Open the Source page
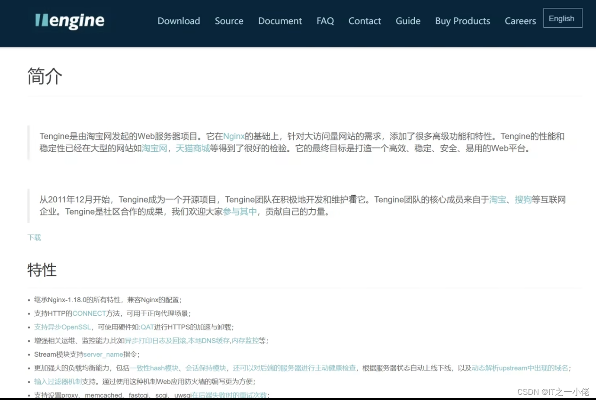The width and height of the screenshot is (596, 400). 229,21
